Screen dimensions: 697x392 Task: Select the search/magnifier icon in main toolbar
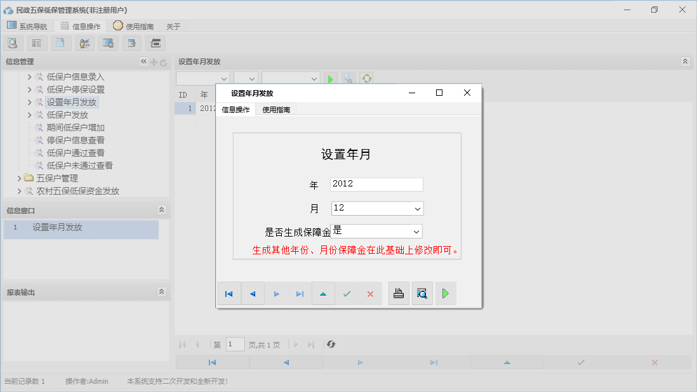tap(13, 42)
